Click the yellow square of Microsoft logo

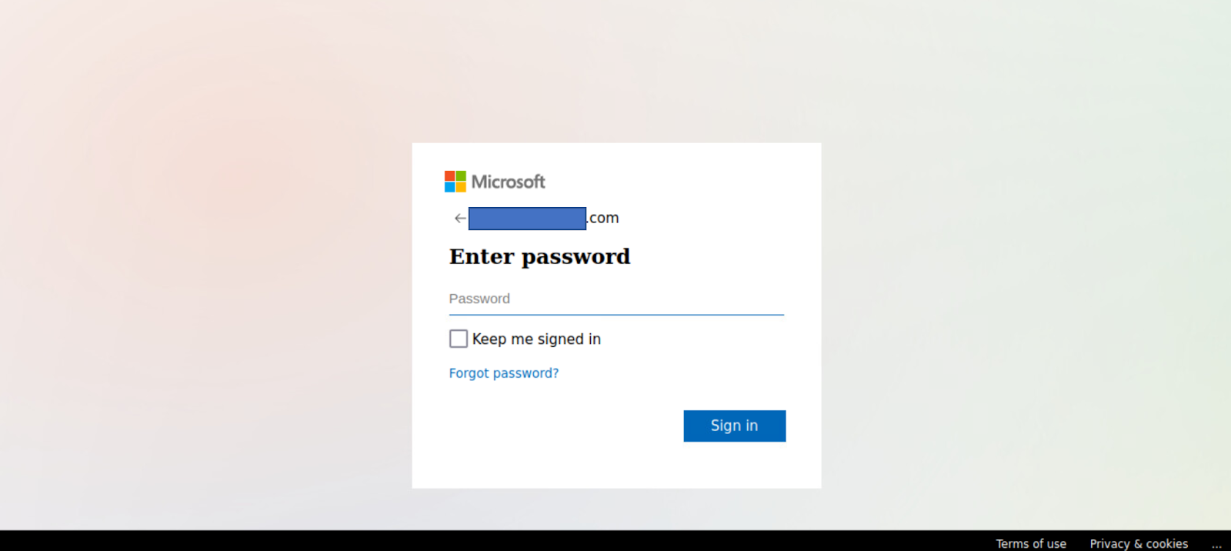[461, 187]
